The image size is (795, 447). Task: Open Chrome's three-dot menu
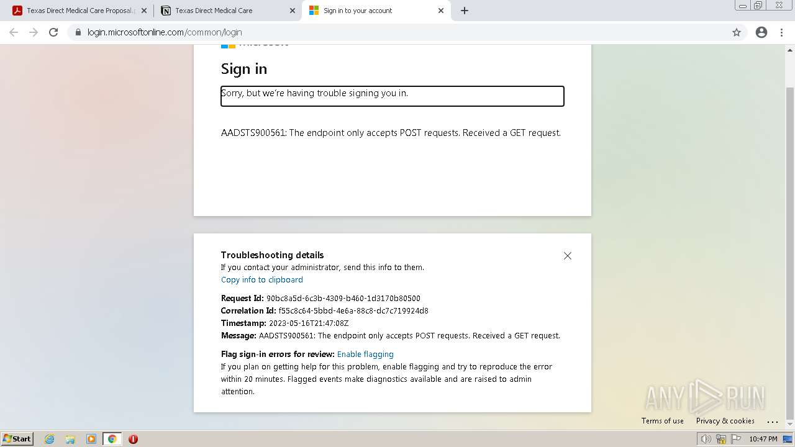coord(782,32)
